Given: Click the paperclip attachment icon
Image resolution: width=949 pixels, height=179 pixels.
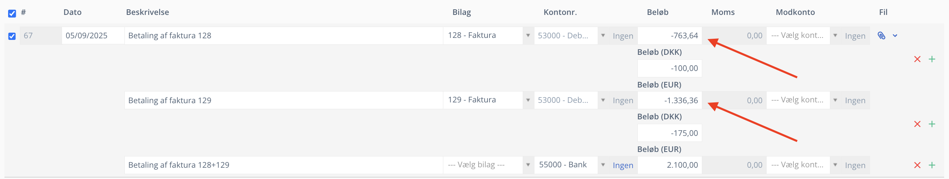Looking at the screenshot, I should [881, 35].
